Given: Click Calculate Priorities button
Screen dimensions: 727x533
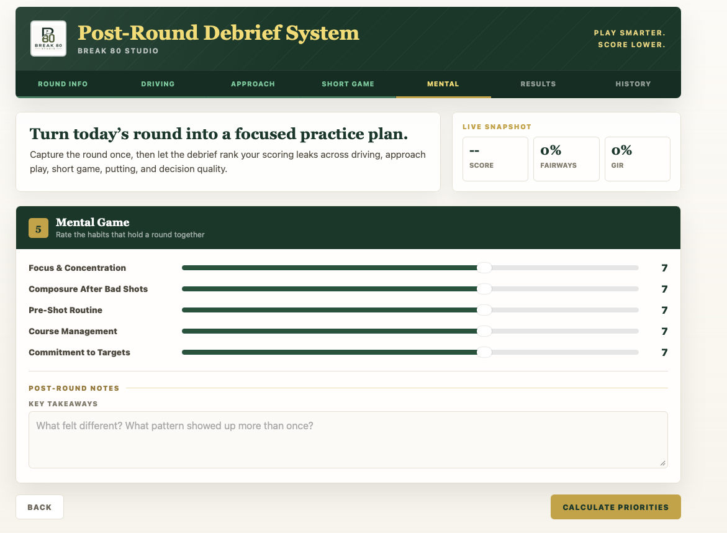Looking at the screenshot, I should click(616, 507).
